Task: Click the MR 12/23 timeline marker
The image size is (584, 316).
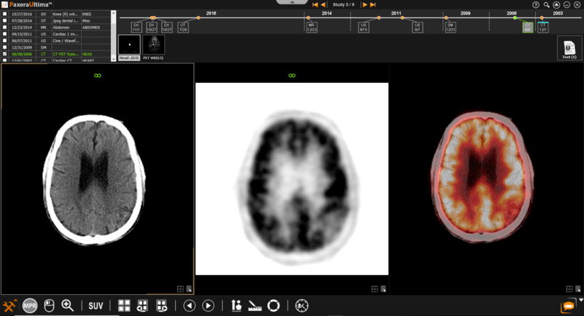Action: [x=312, y=27]
